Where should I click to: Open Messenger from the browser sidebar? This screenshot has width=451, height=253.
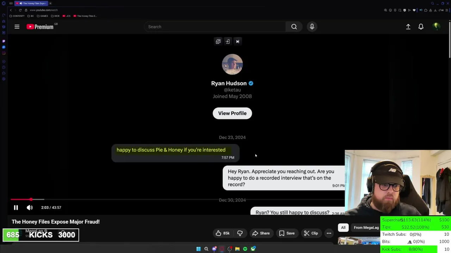pos(4,47)
